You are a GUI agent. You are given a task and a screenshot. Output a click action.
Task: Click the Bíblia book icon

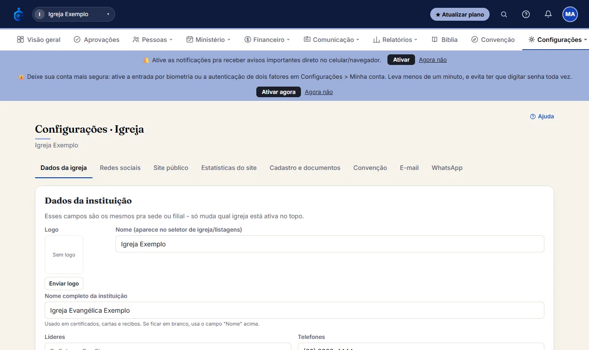(434, 40)
